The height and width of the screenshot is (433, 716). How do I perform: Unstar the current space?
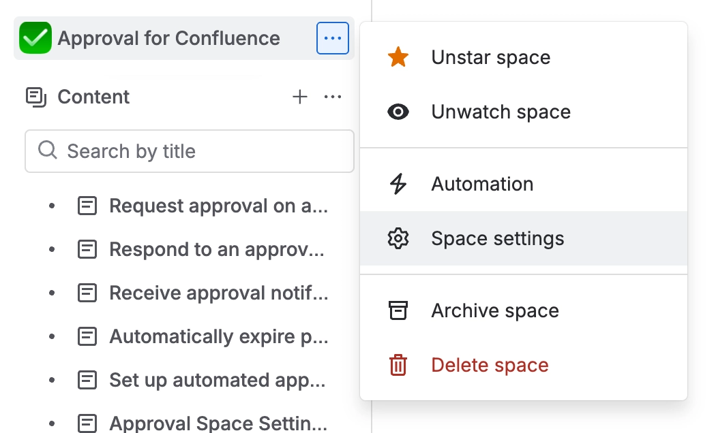pyautogui.click(x=490, y=57)
